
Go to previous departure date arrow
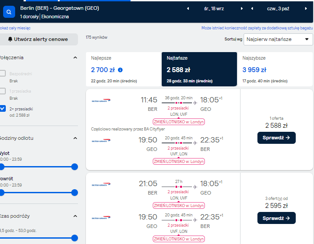[188, 8]
